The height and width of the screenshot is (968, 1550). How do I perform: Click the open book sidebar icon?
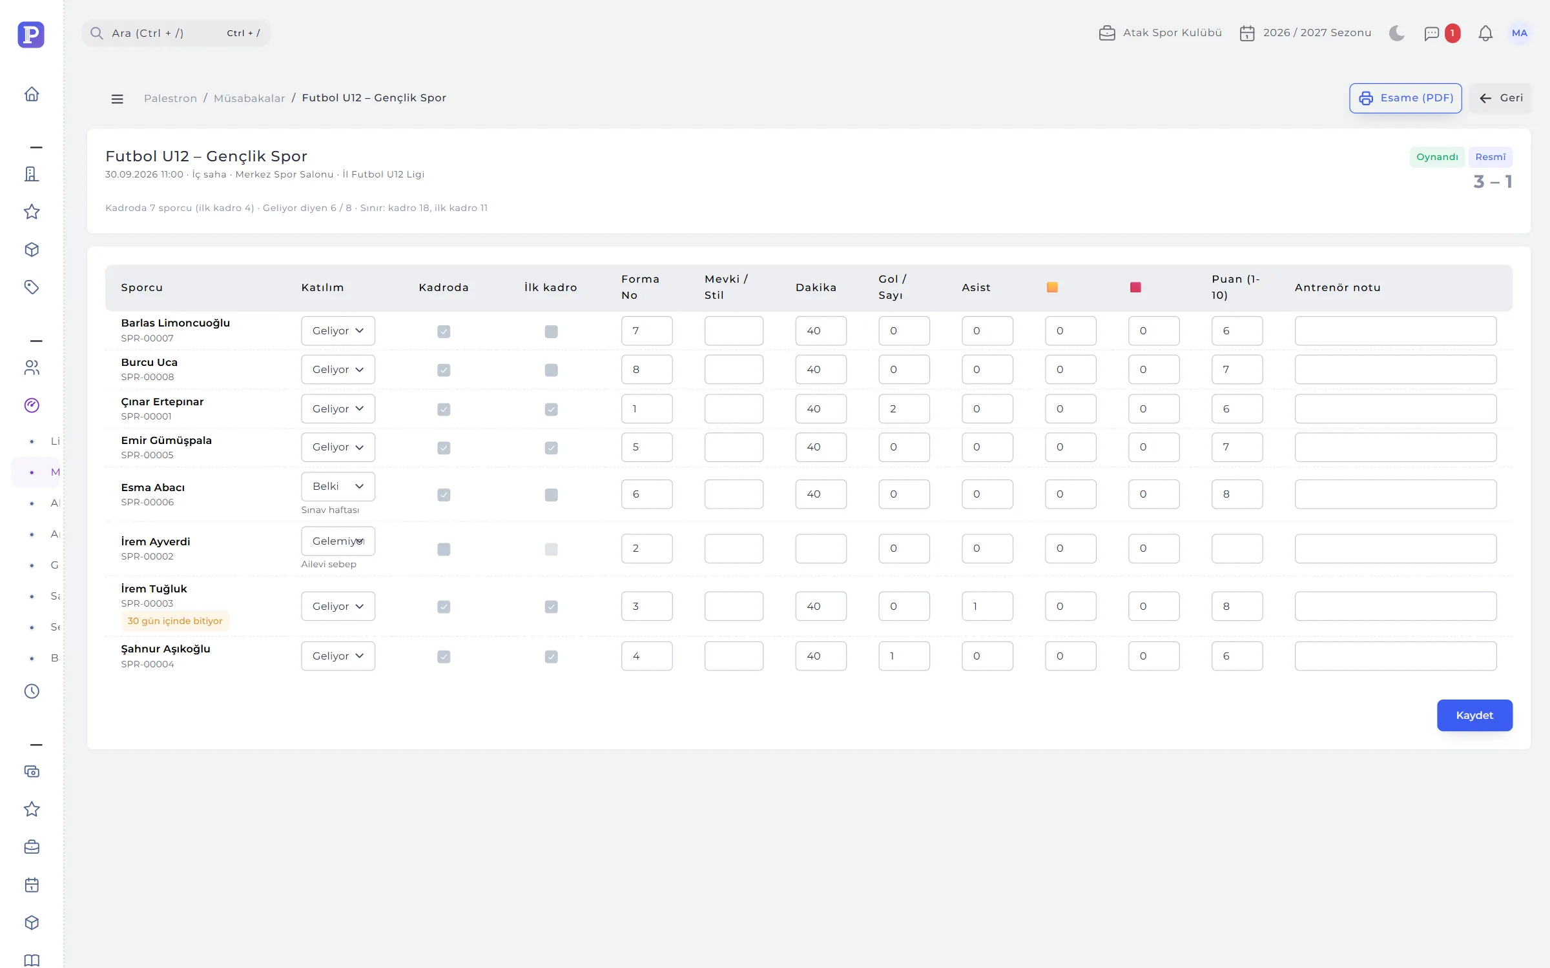coord(32,960)
